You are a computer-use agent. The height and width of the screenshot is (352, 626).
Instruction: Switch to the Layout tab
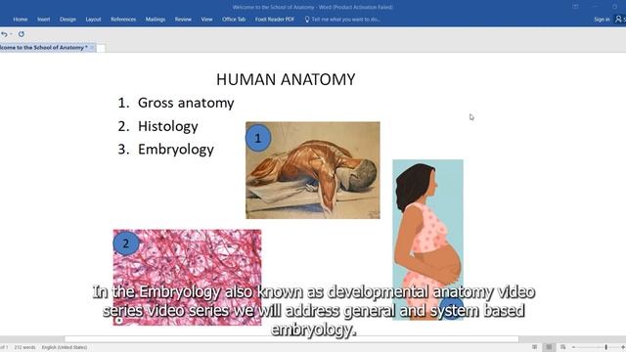93,20
